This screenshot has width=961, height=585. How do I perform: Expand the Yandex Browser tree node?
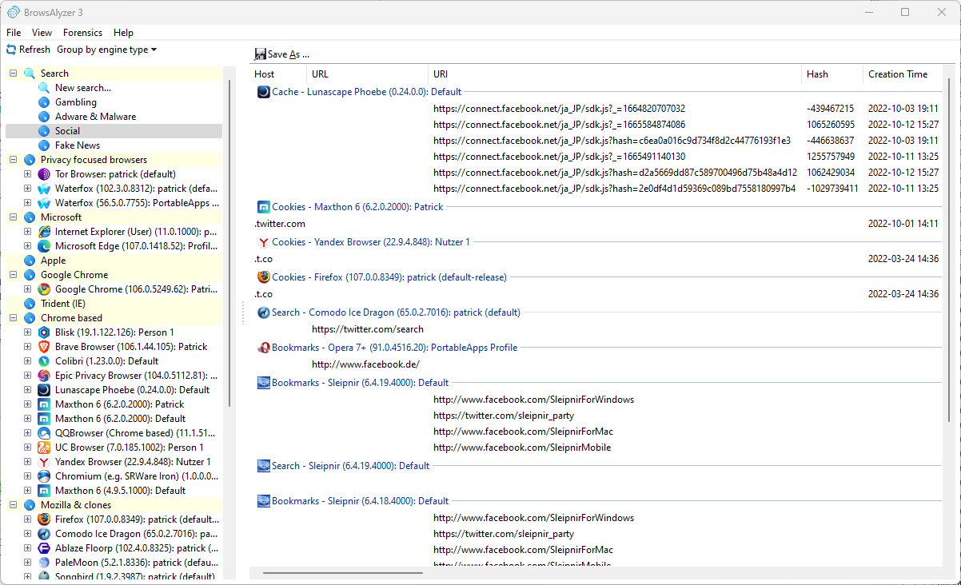[x=27, y=462]
